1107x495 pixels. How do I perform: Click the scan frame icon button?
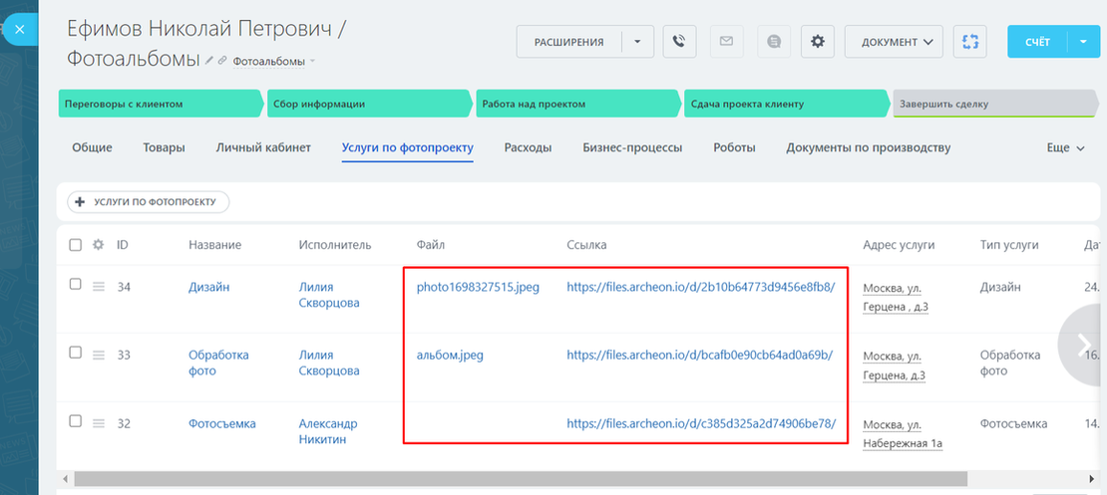(969, 42)
